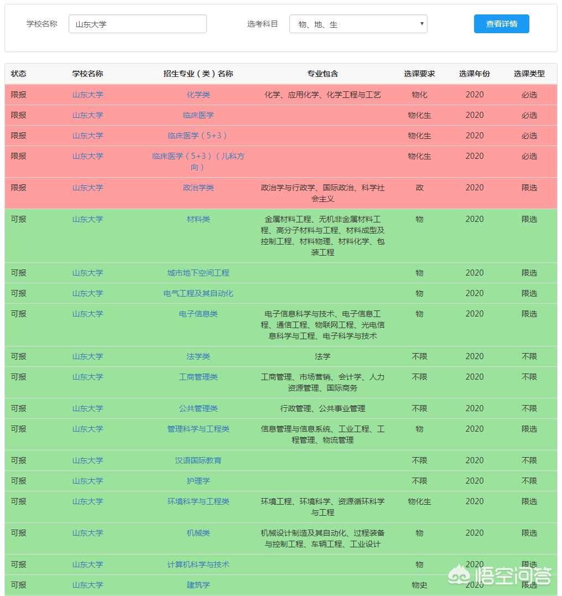
Task: Open the 电子信息类 major link
Action: point(198,314)
